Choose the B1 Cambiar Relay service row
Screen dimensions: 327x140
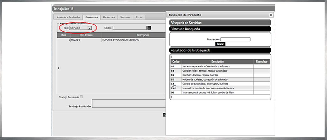[x=205, y=70]
